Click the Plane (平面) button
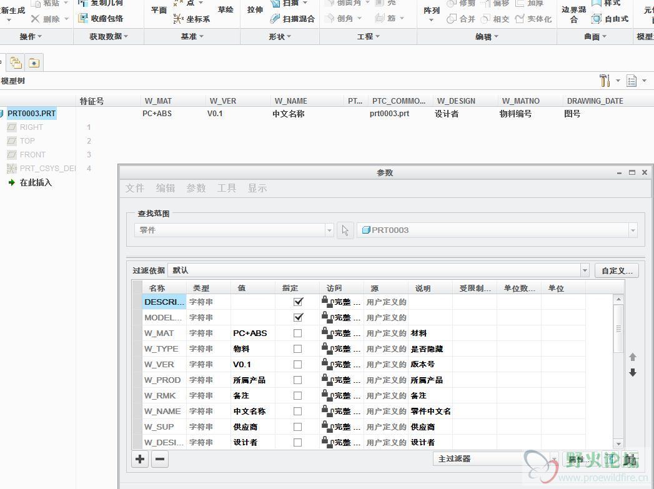This screenshot has height=489, width=654. pos(159,9)
